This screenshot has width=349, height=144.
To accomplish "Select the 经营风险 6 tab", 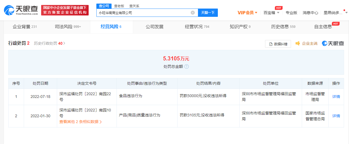I will 111,27.
